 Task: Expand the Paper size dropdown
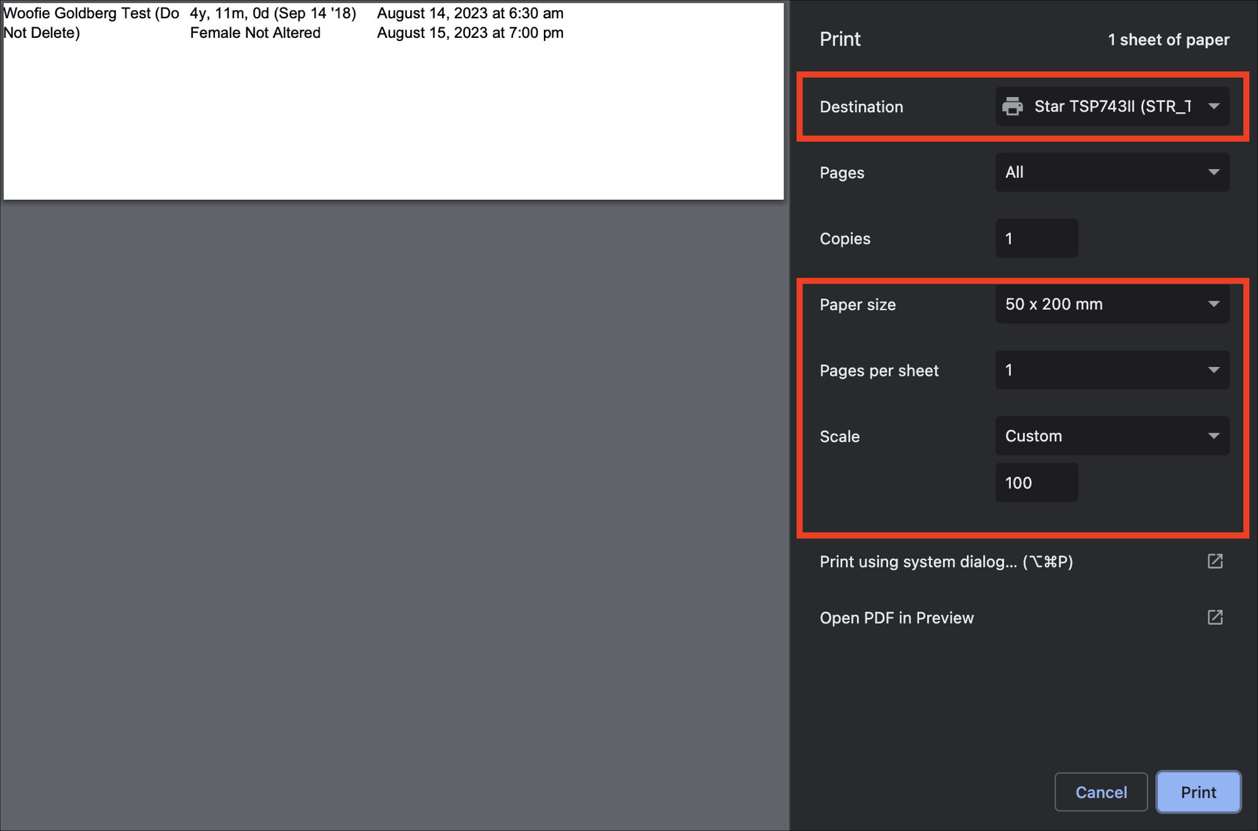click(1112, 304)
